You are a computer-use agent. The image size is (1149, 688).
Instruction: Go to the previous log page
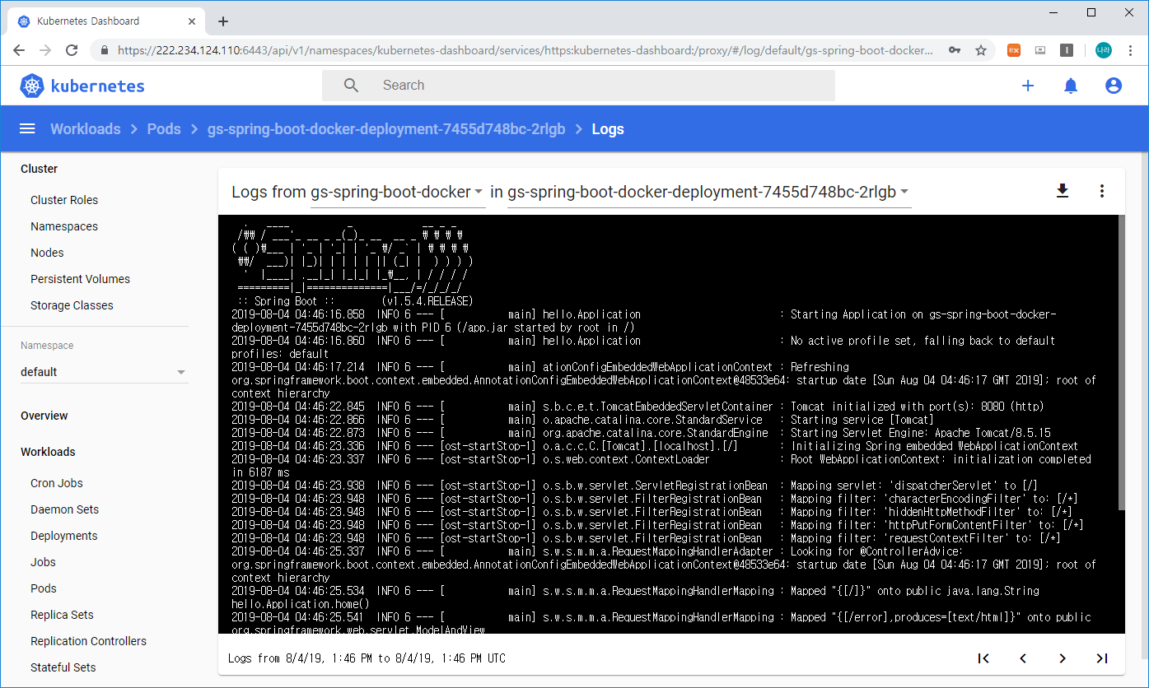pos(1023,658)
